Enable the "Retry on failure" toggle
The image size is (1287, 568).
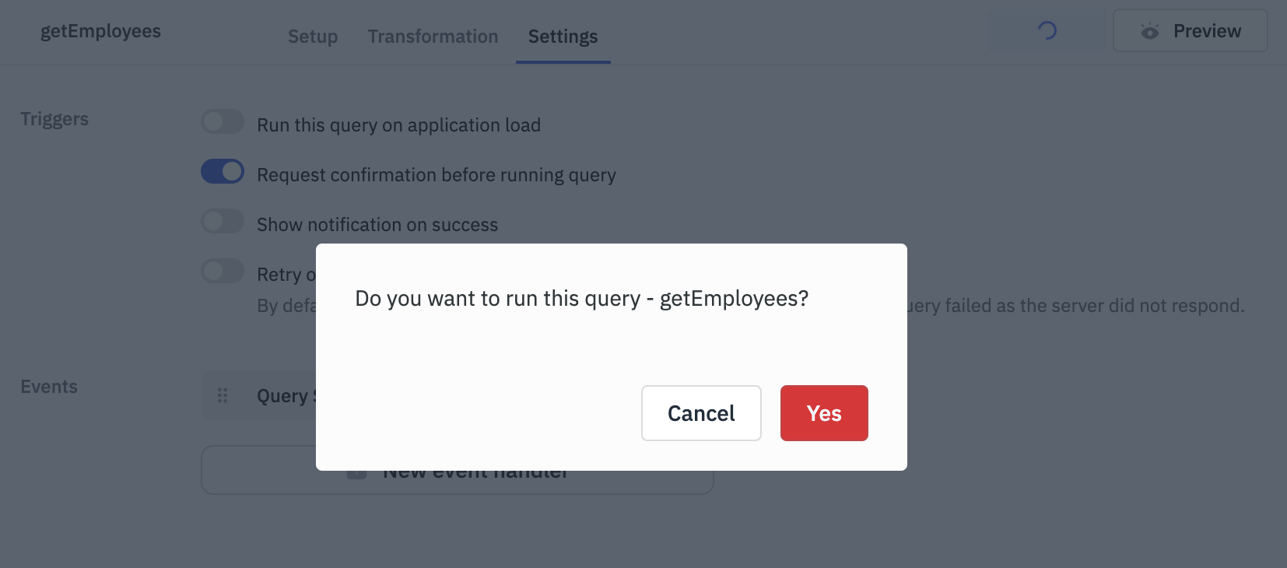coord(223,271)
